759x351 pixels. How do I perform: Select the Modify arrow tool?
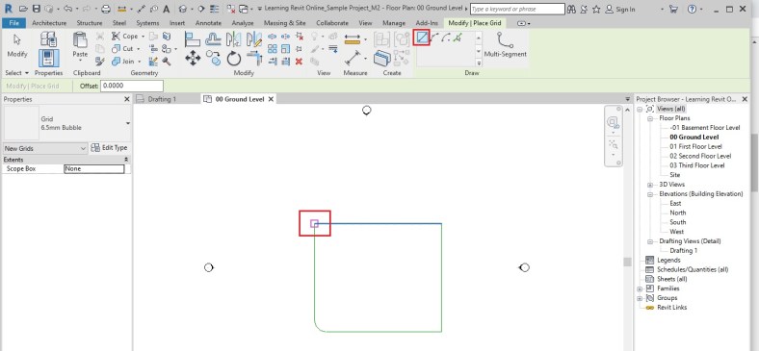click(17, 44)
